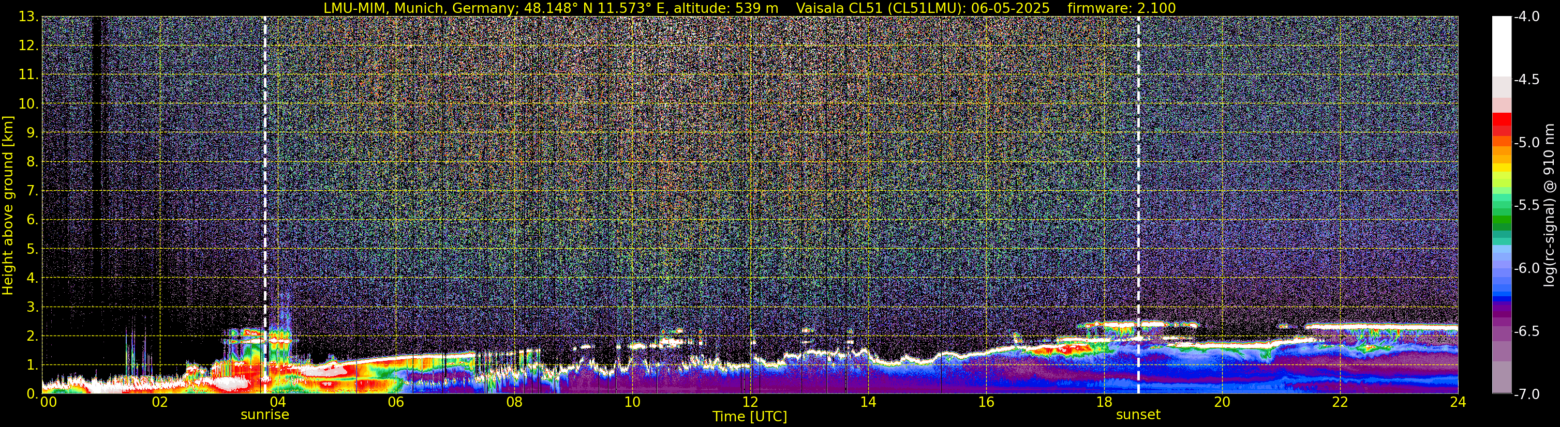Click the colorbar tick label '-4.0'
Screen dimensions: 1560x427
click(x=1527, y=17)
